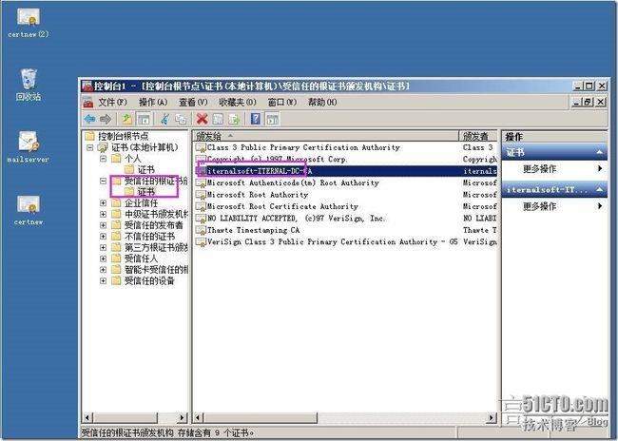618x441 pixels.
Task: Toggle the action pane toolbar icon
Action: tap(272, 119)
